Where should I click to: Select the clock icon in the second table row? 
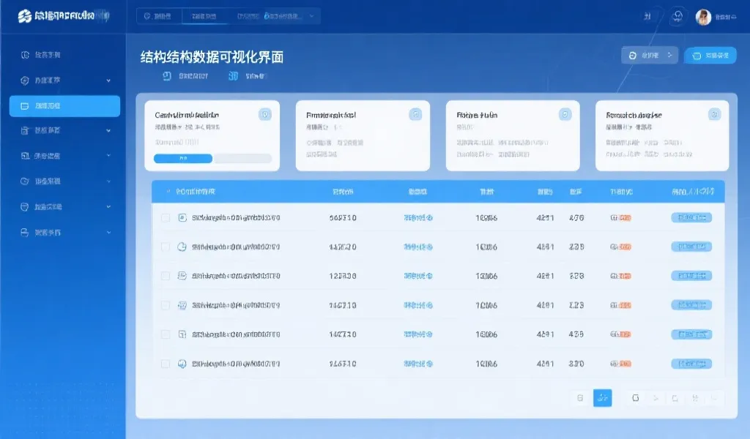click(182, 246)
